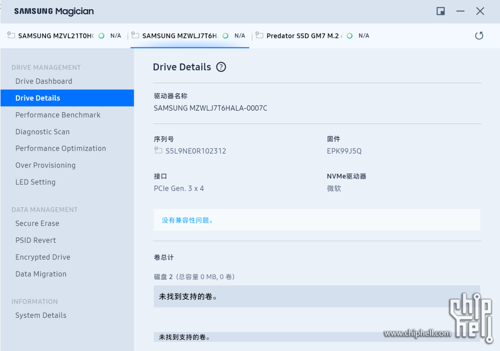Click the bold 未找到支持的卷 volume row
This screenshot has height=351, width=500.
click(x=317, y=296)
